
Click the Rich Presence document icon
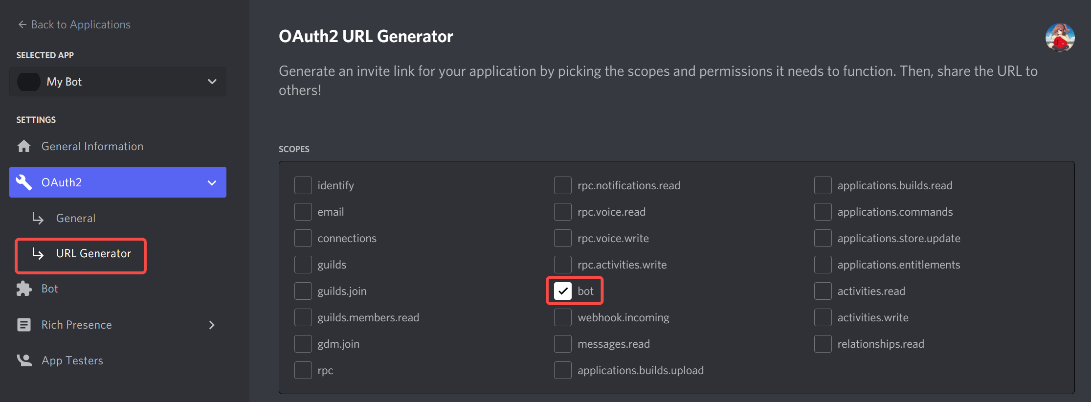click(x=24, y=325)
